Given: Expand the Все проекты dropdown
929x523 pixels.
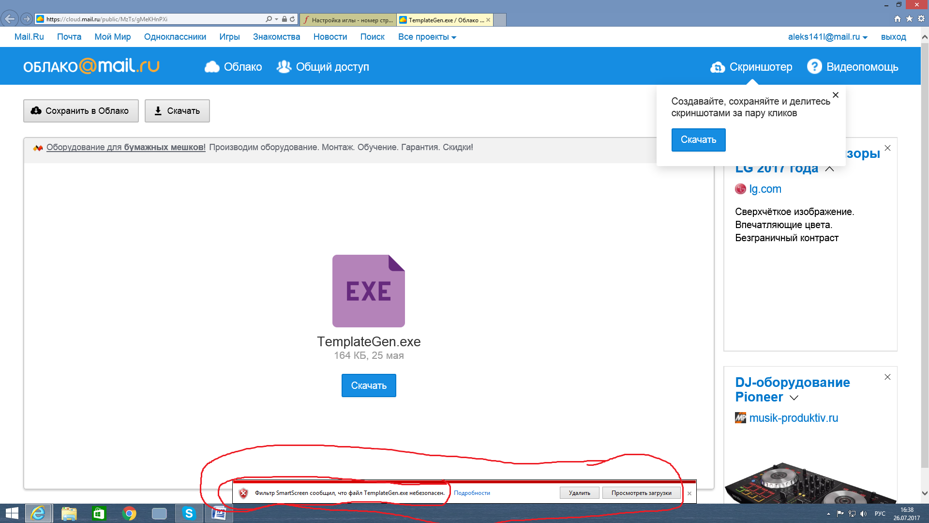Looking at the screenshot, I should click(x=427, y=37).
